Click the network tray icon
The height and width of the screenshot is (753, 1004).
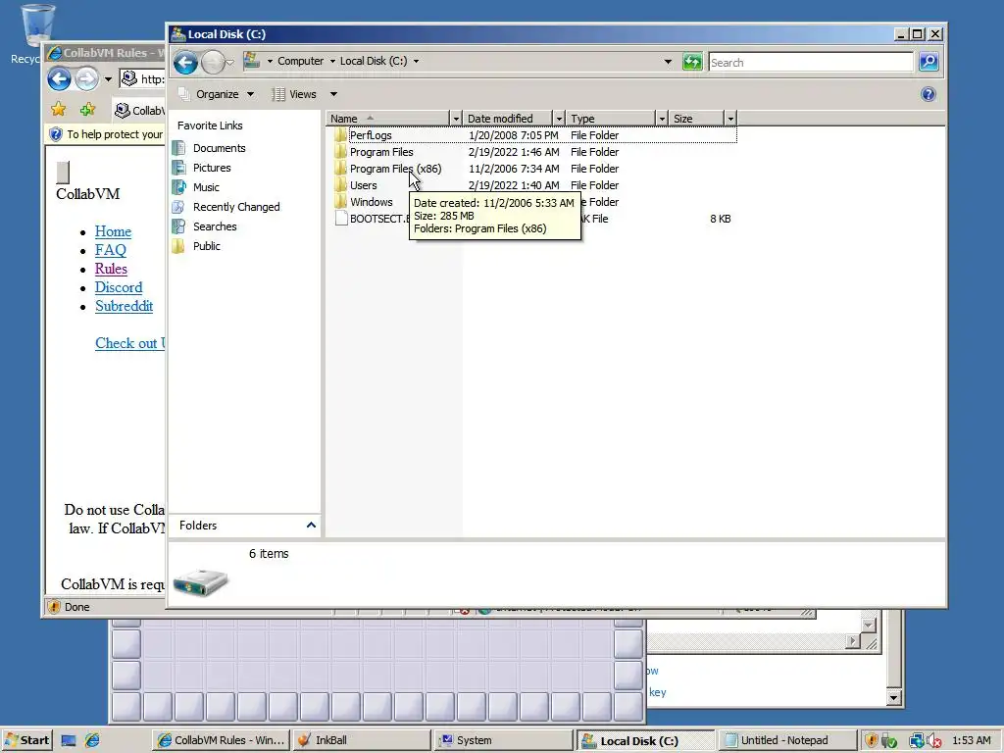917,741
